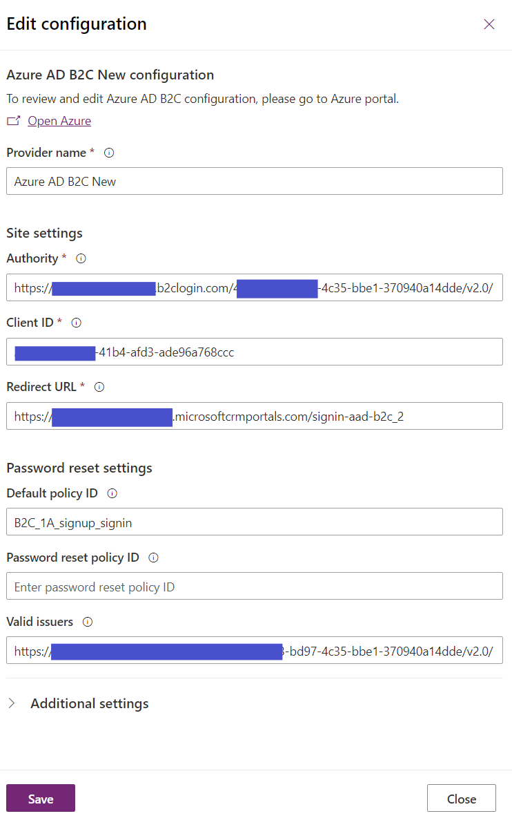Click the Close button at the bottom
Screen dimensions: 512x827
(x=462, y=799)
